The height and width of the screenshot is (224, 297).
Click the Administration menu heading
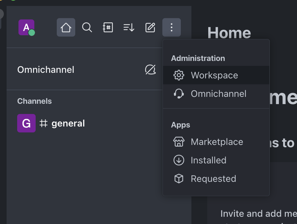click(x=198, y=58)
